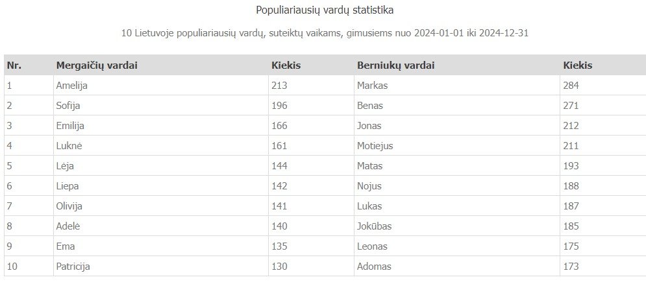Click the Nr. column header
Viewport: 646px width, 286px height.
[14, 66]
